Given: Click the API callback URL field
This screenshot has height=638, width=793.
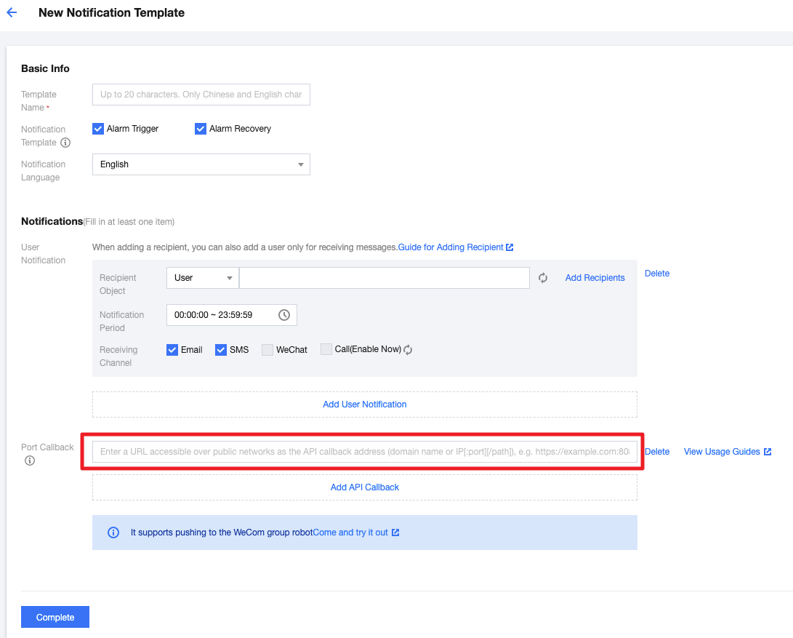Looking at the screenshot, I should tap(364, 452).
